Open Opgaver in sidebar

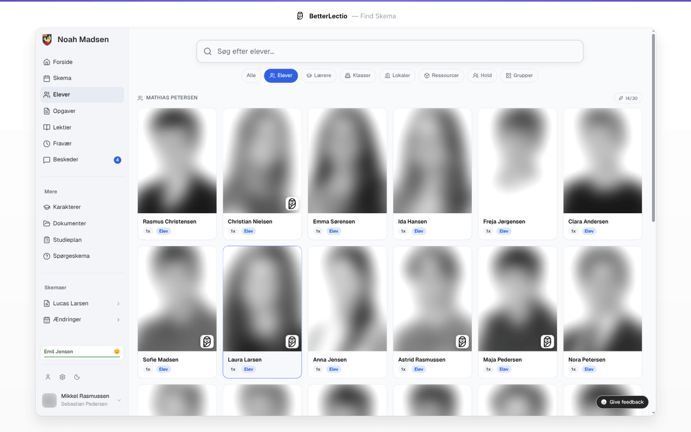[82, 111]
